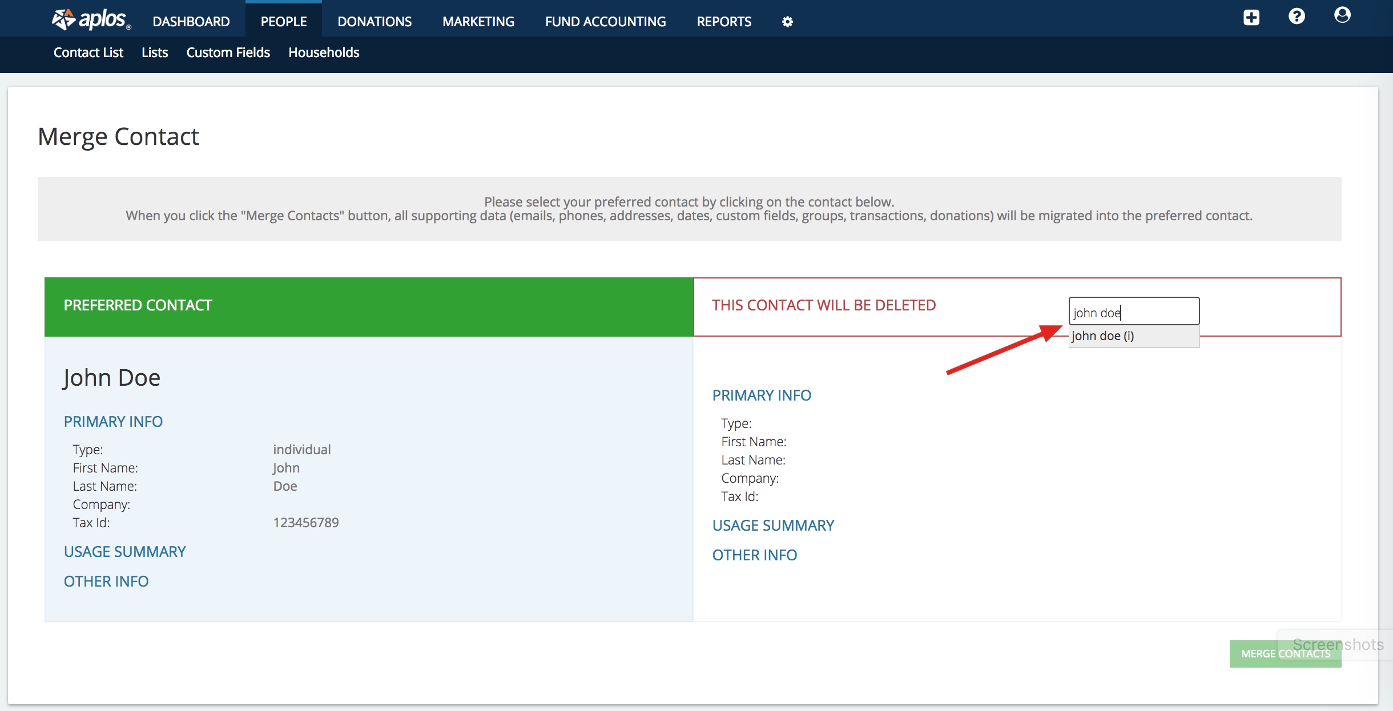Select the 'john doe (i)' suggestion
Image resolution: width=1393 pixels, height=711 pixels.
coord(1134,336)
